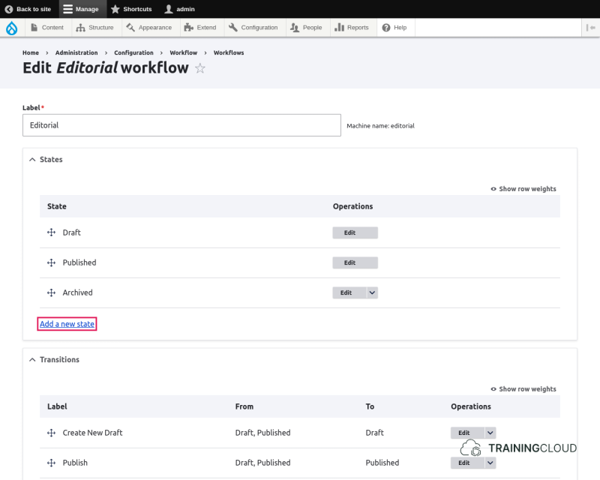This screenshot has width=600, height=480.
Task: Click Add a new state link
Action: click(67, 324)
